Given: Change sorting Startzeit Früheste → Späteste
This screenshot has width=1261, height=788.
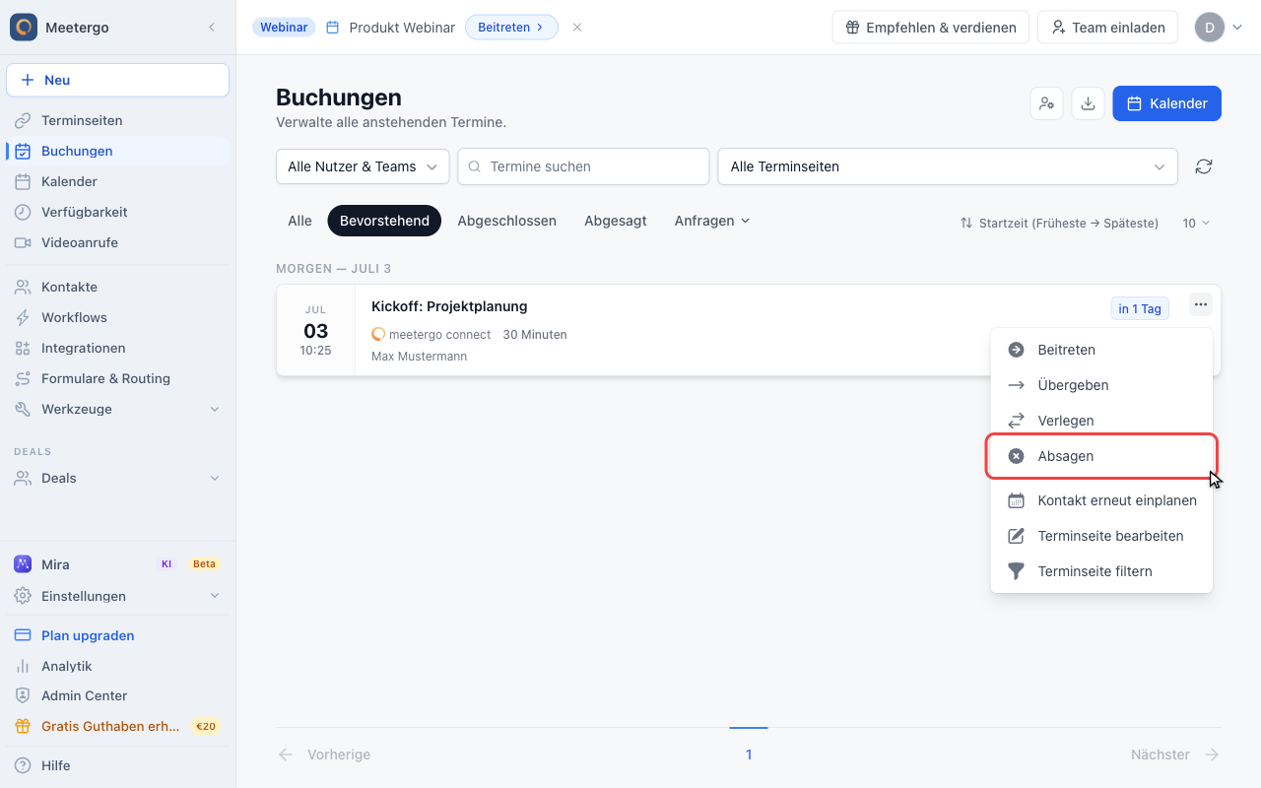Looking at the screenshot, I should tap(1060, 224).
